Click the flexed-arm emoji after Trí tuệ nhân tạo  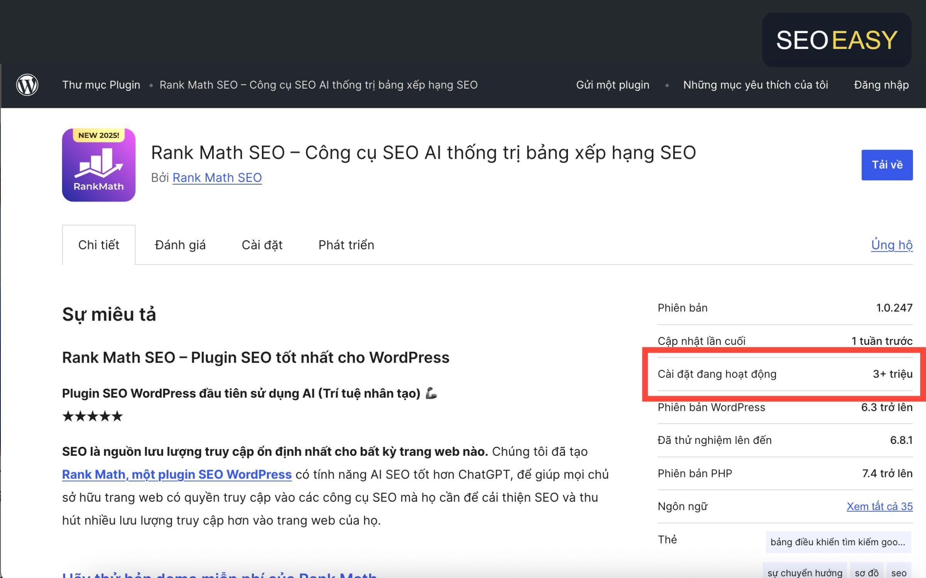tap(431, 393)
